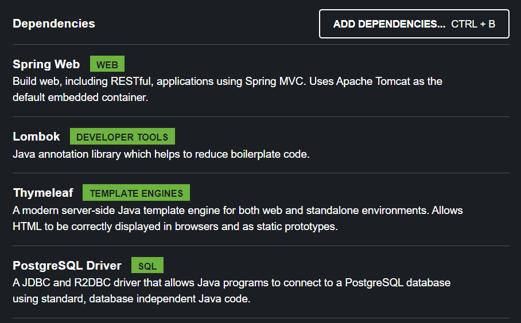Select the Thymeleaf dependency title

[x=43, y=193]
